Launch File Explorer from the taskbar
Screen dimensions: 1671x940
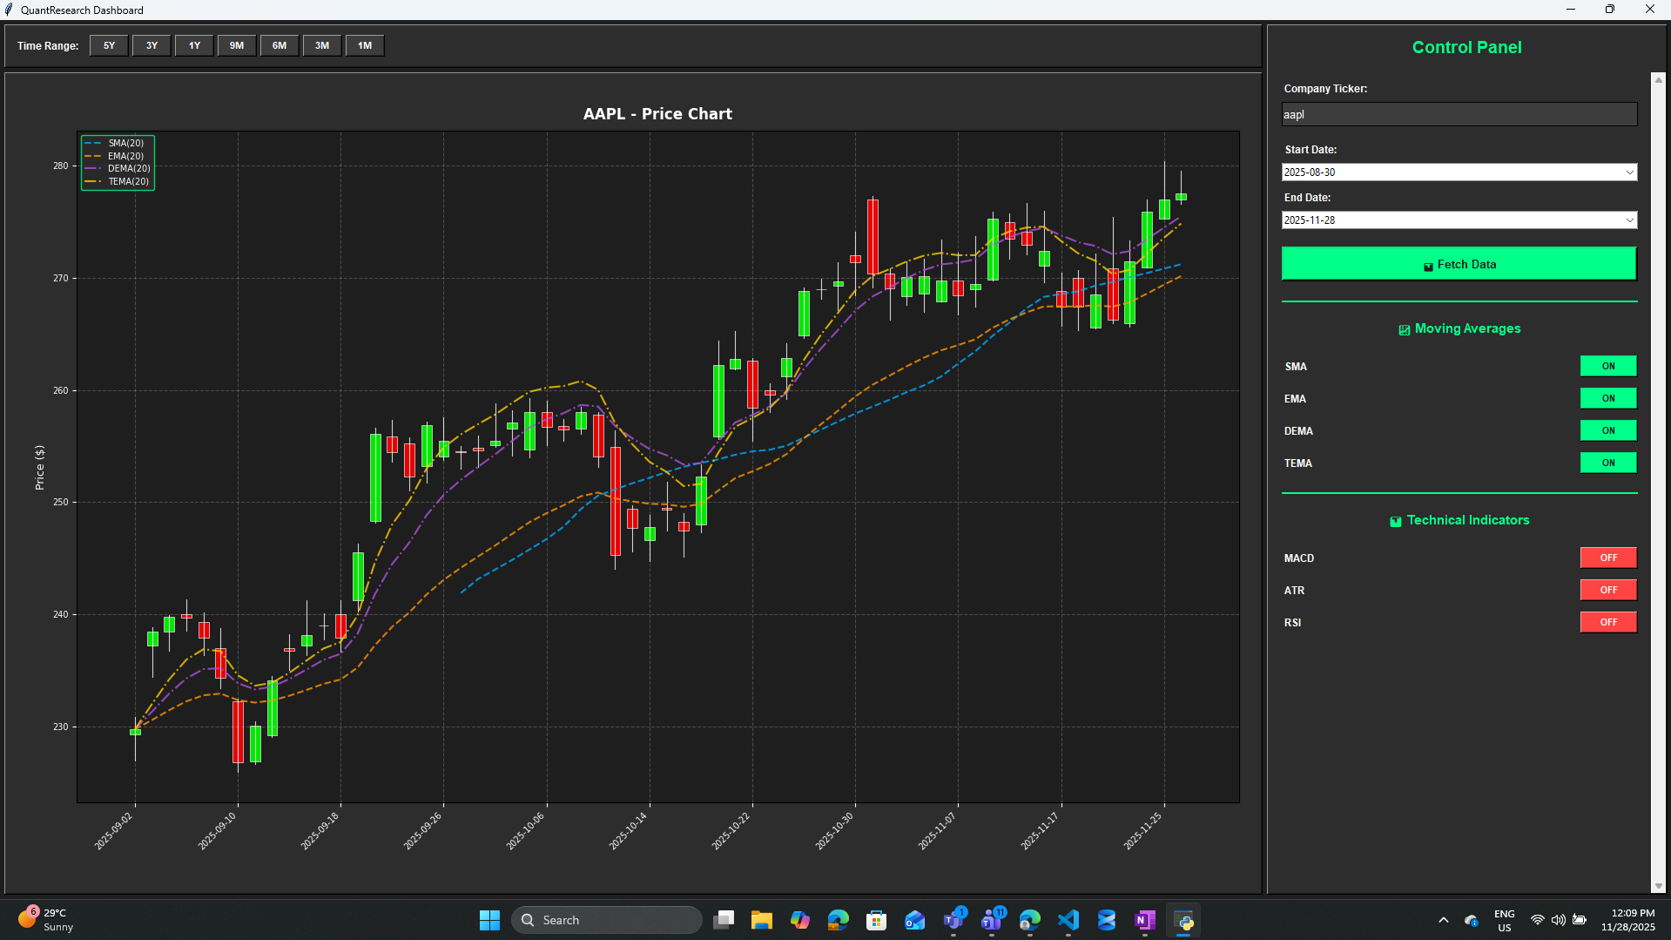coord(761,920)
